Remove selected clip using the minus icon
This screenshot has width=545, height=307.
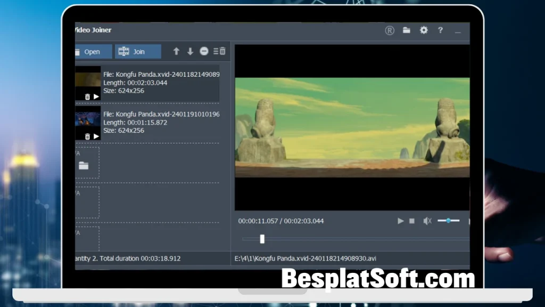[204, 52]
